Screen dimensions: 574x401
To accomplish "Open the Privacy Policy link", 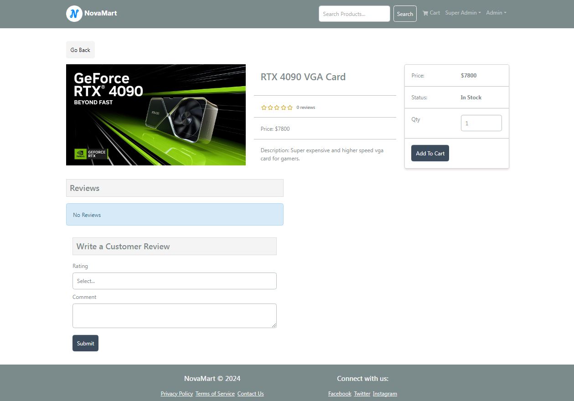I will 177,394.
